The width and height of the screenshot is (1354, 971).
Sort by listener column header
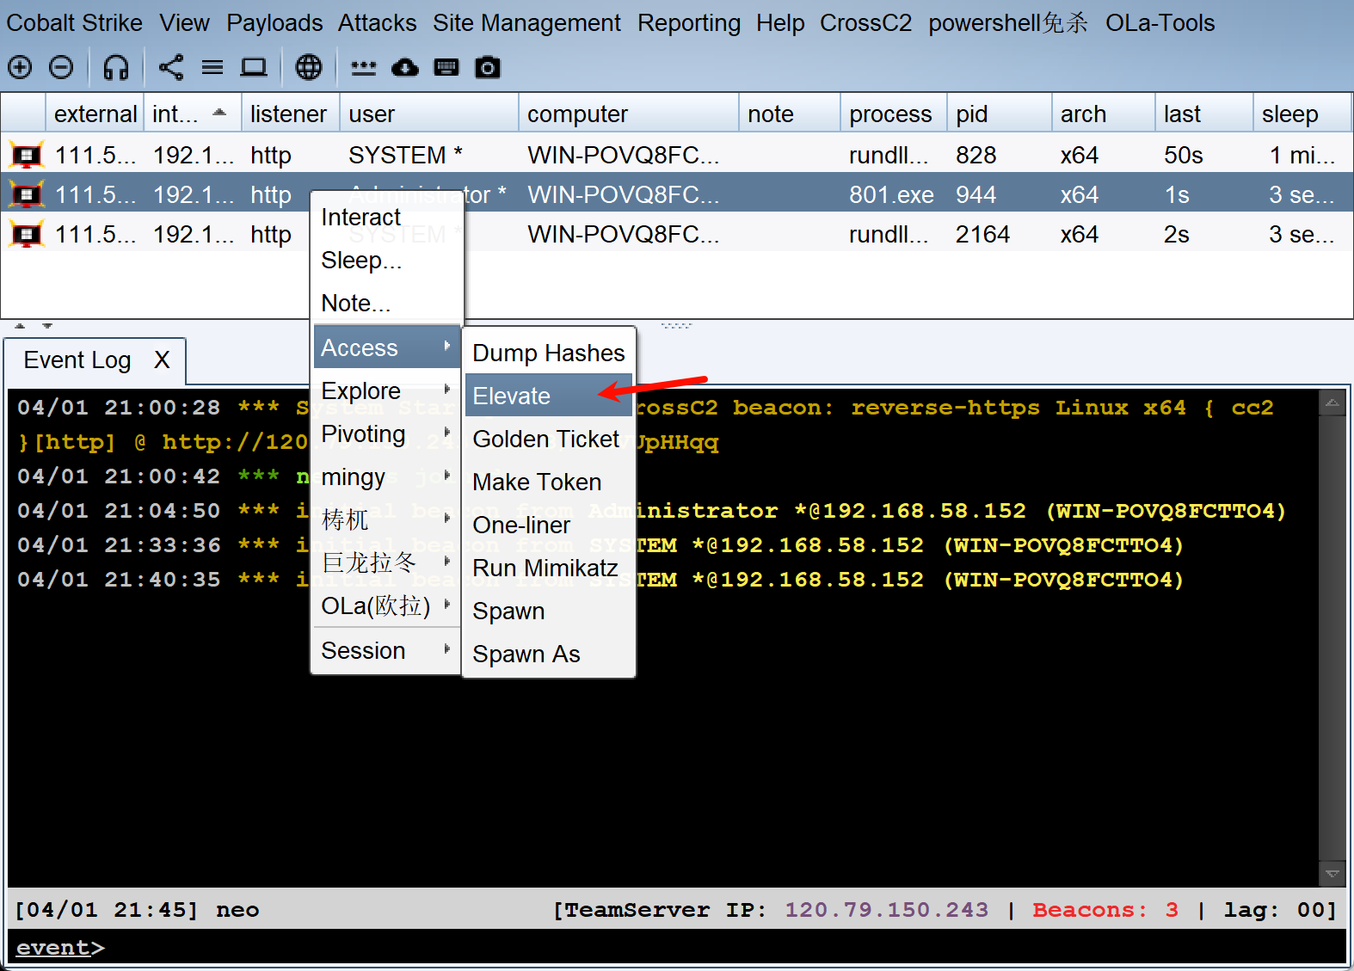(x=290, y=114)
